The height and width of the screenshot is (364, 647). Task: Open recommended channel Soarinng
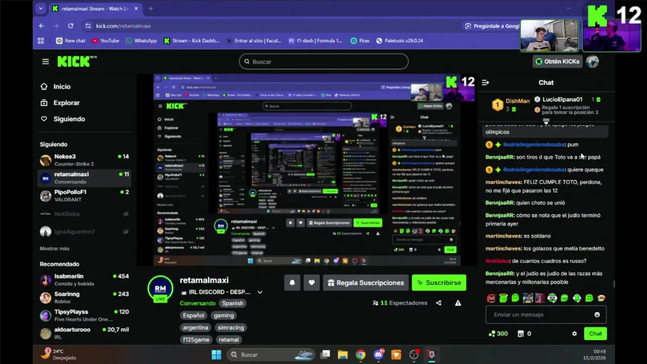(x=84, y=297)
